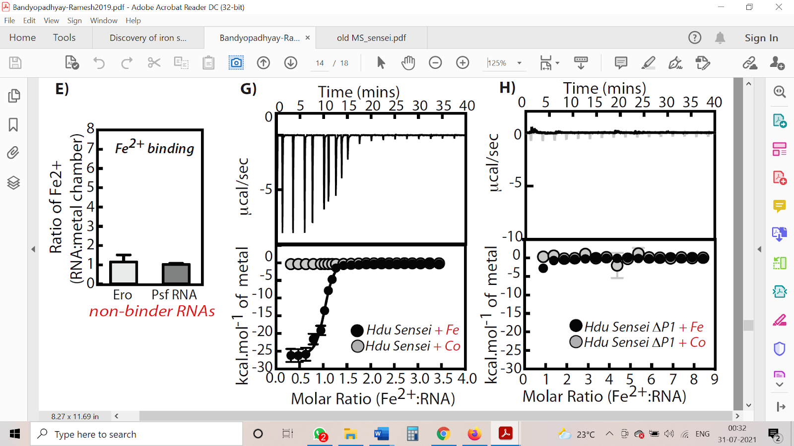Add a sticky note comment
The height and width of the screenshot is (446, 794).
(x=621, y=63)
